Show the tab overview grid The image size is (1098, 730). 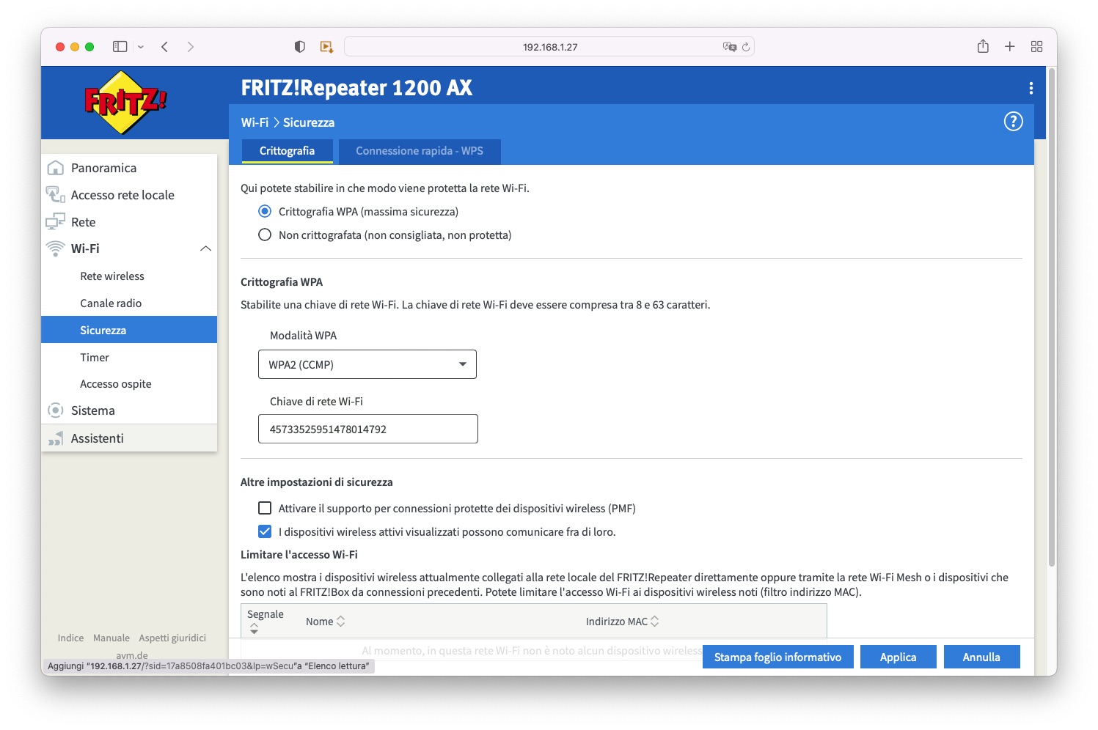(x=1036, y=47)
